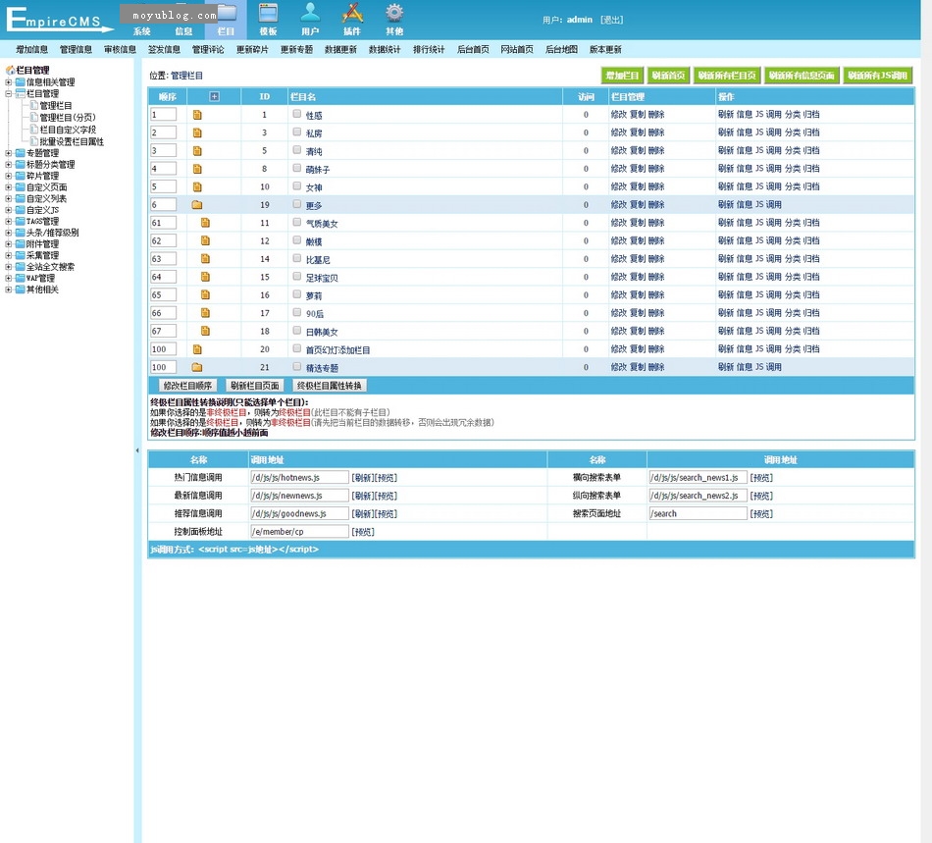Expand the 标题分类管理 tree node
This screenshot has width=932, height=843.
tap(8, 164)
